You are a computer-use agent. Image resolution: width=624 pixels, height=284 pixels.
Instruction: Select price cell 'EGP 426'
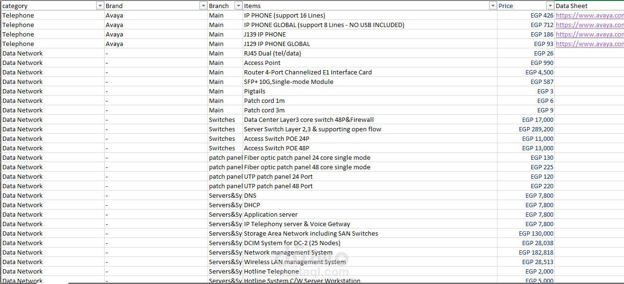(526, 15)
